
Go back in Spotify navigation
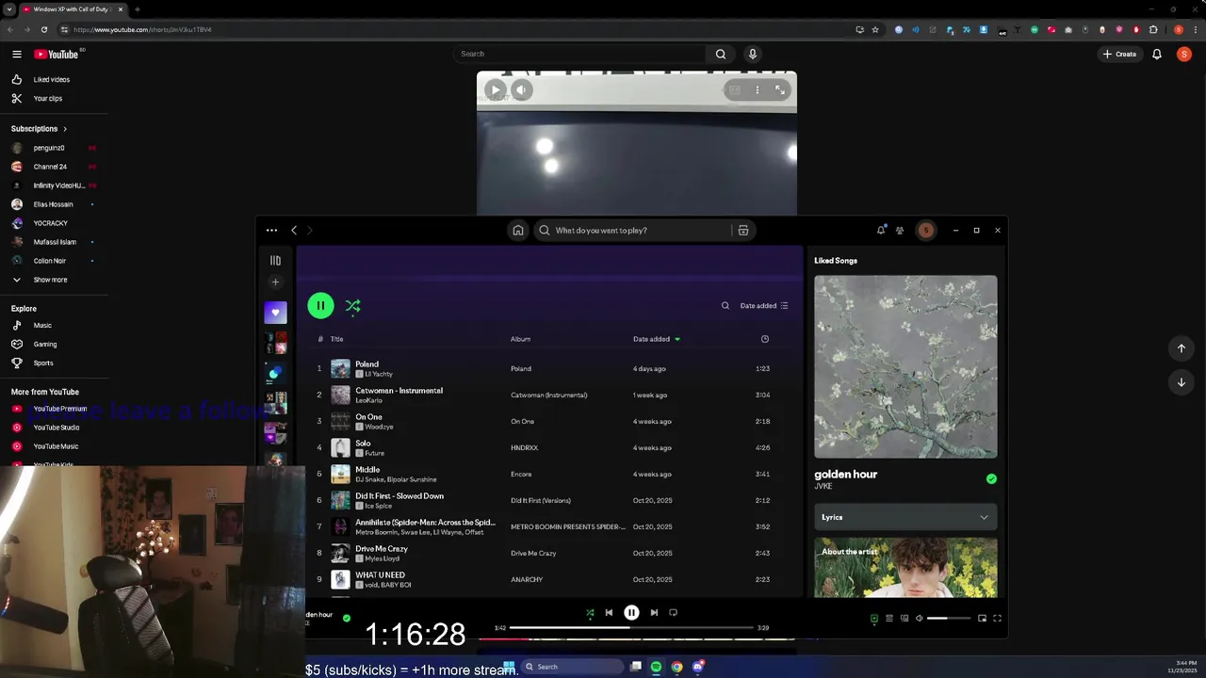[294, 230]
